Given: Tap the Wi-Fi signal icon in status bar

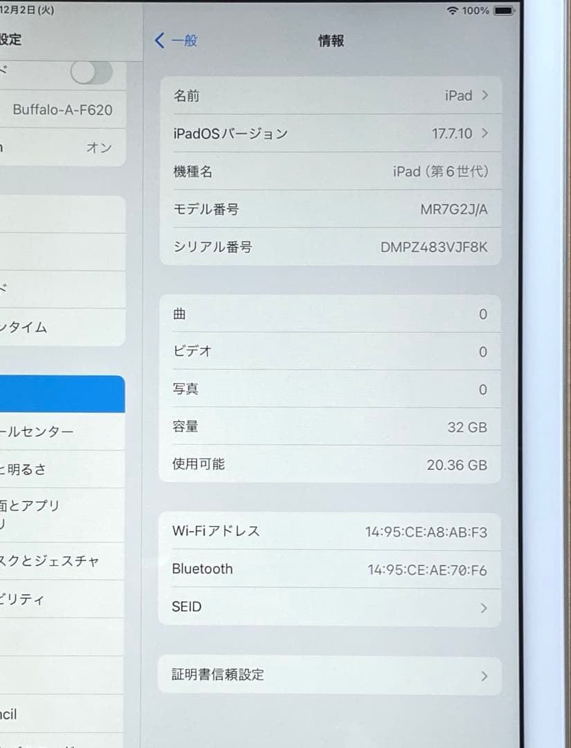Looking at the screenshot, I should pyautogui.click(x=452, y=11).
